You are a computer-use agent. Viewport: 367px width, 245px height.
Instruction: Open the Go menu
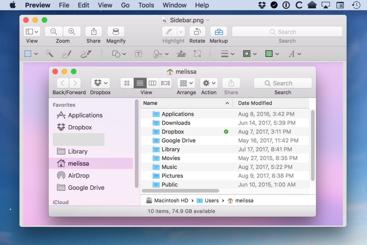pos(125,5)
